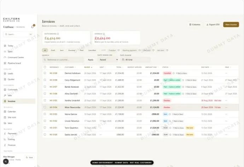Screen dimensions: 244x167
Task: Click the Command Centre sidebar icon
Action: click(5, 57)
